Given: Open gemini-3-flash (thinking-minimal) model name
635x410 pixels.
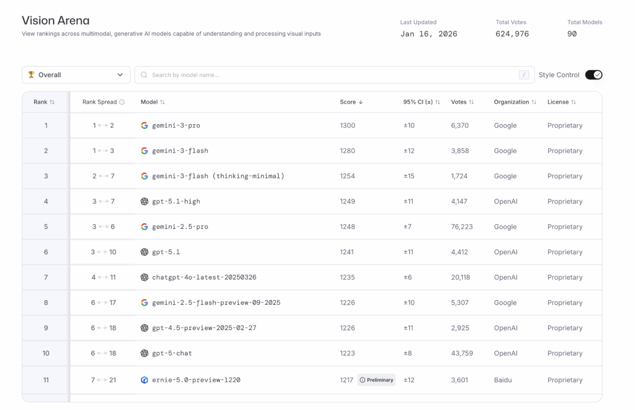Looking at the screenshot, I should tap(218, 176).
